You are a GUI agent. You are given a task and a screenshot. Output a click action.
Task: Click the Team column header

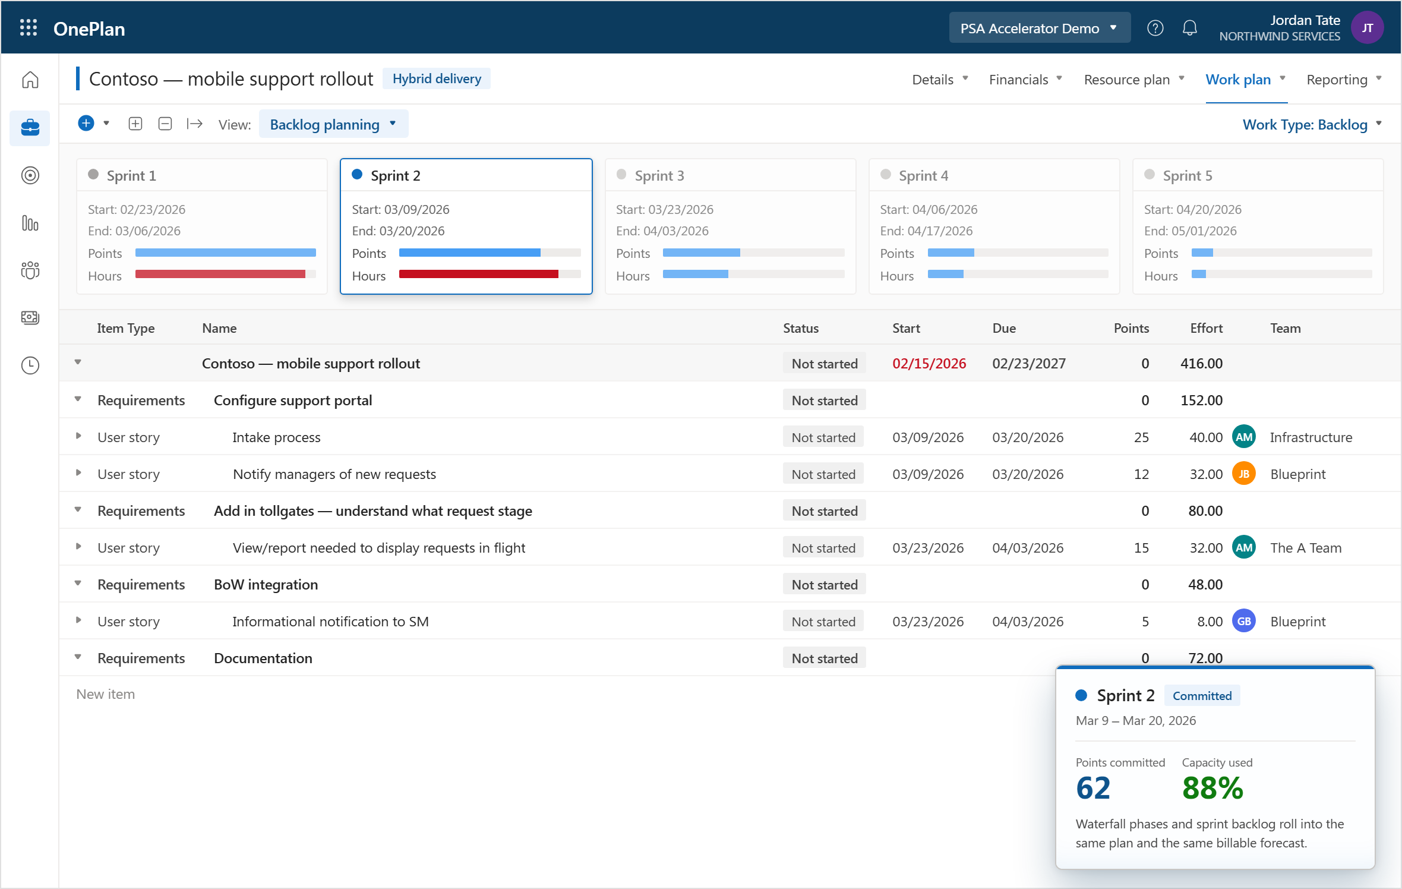(1285, 328)
